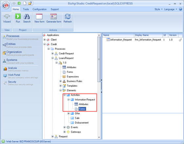Click the pin icon in Information_Request row
Image resolution: width=184 pixels, height=144 pixels.
(x=180, y=40)
